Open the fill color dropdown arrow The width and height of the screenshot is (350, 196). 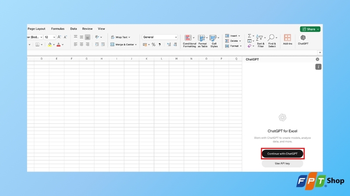click(54, 45)
